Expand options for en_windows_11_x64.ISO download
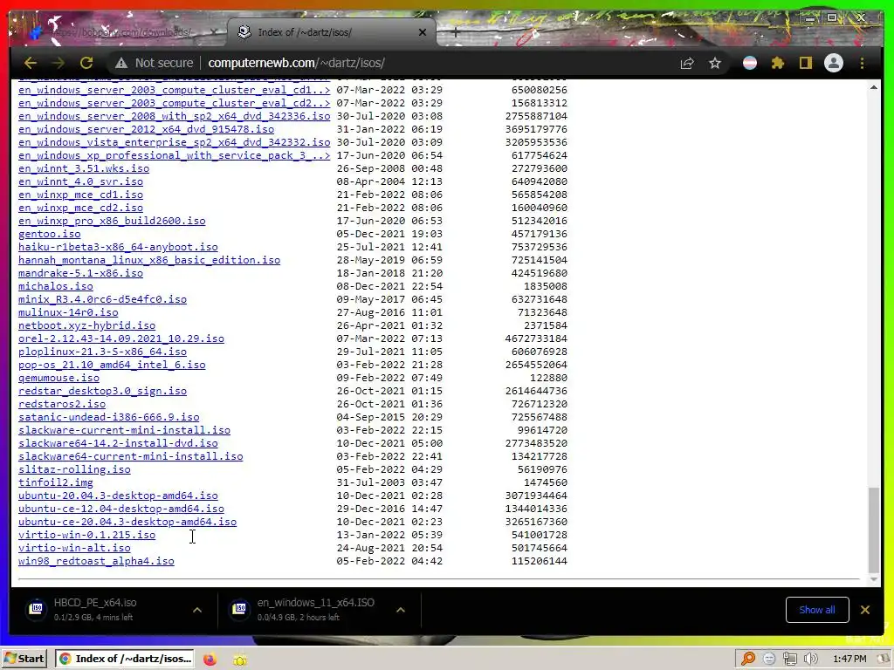 point(401,610)
